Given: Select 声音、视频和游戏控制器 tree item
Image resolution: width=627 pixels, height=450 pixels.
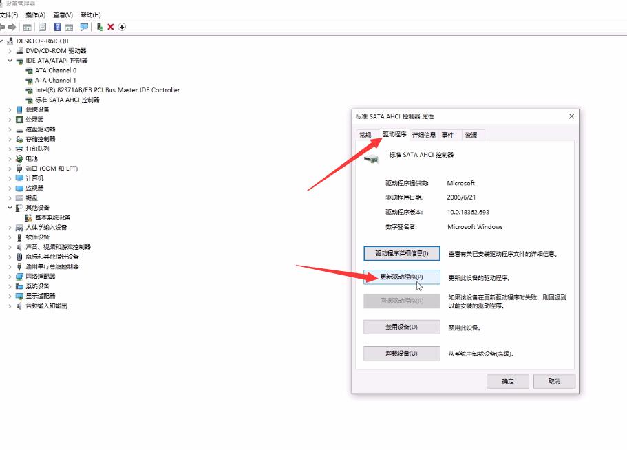Looking at the screenshot, I should pyautogui.click(x=59, y=247).
